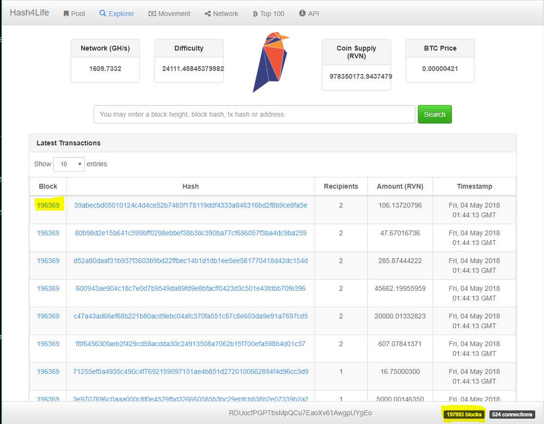
Task: Click the amount 607.07841371
Action: [x=400, y=344]
